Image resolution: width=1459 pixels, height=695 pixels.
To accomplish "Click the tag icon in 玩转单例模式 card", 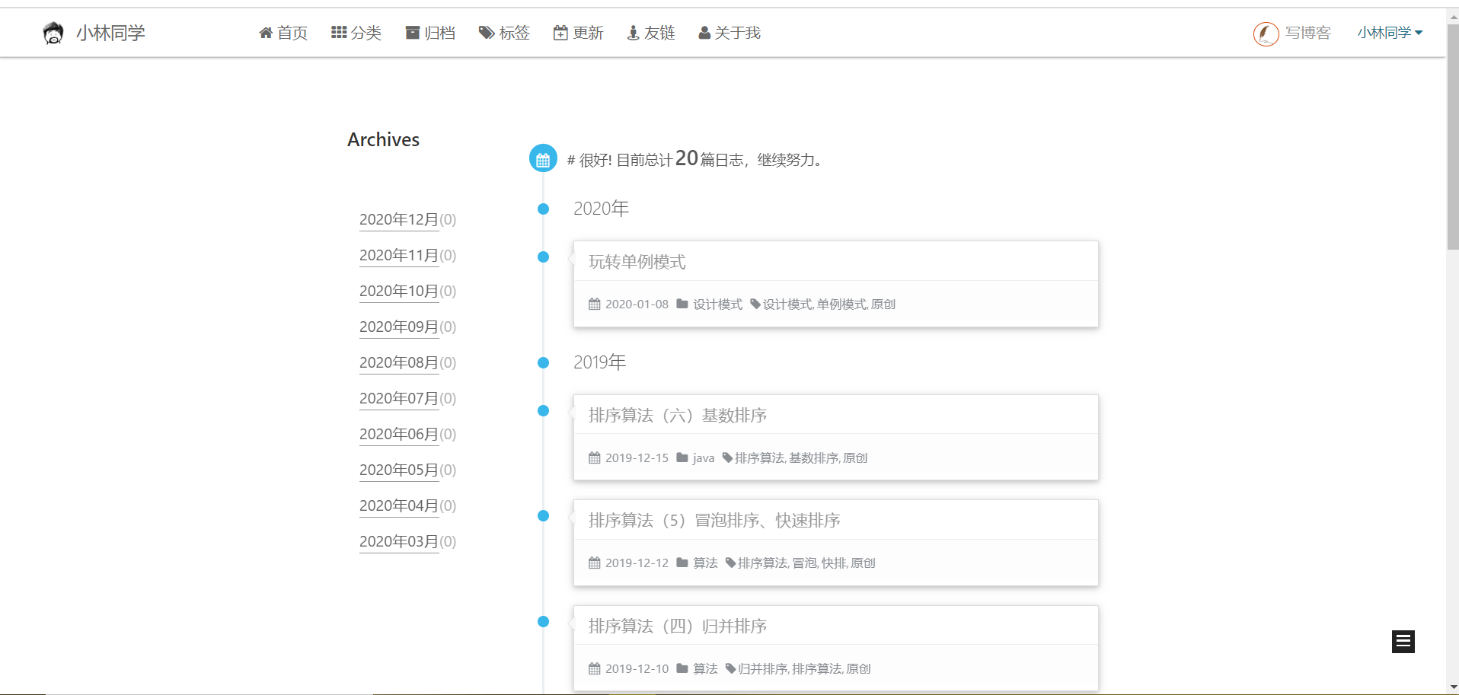I will pos(755,304).
